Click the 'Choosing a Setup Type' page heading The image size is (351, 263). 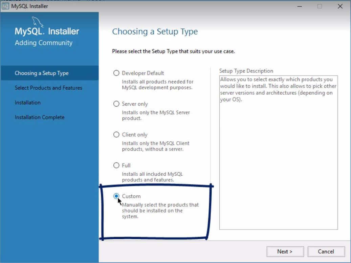(x=155, y=31)
